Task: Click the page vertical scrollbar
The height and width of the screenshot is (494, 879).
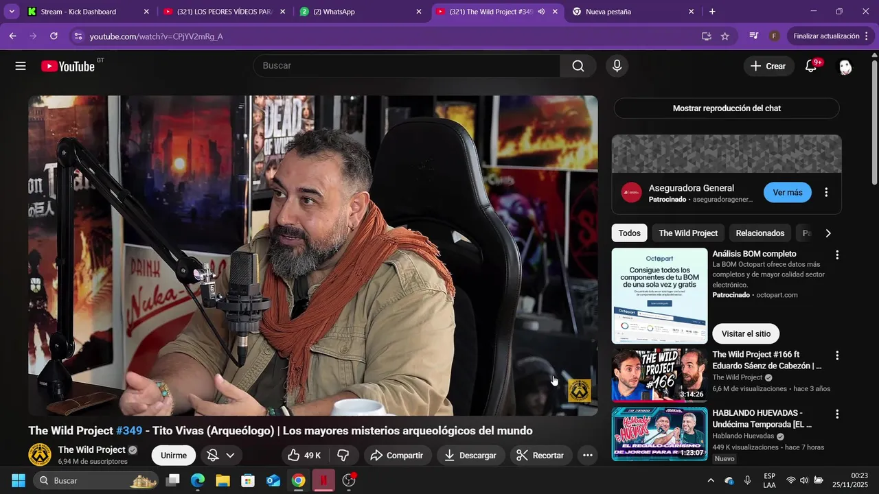Action: [x=874, y=123]
